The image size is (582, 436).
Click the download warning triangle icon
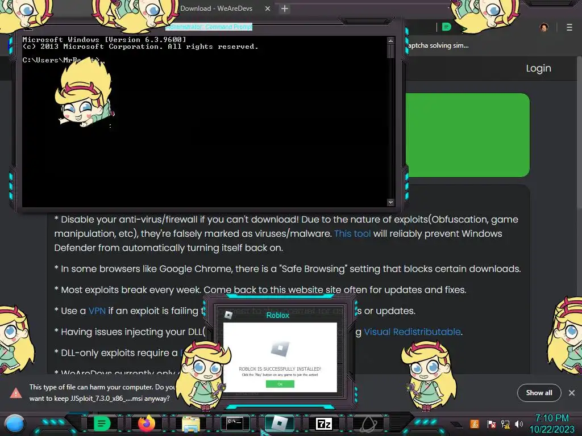(15, 393)
